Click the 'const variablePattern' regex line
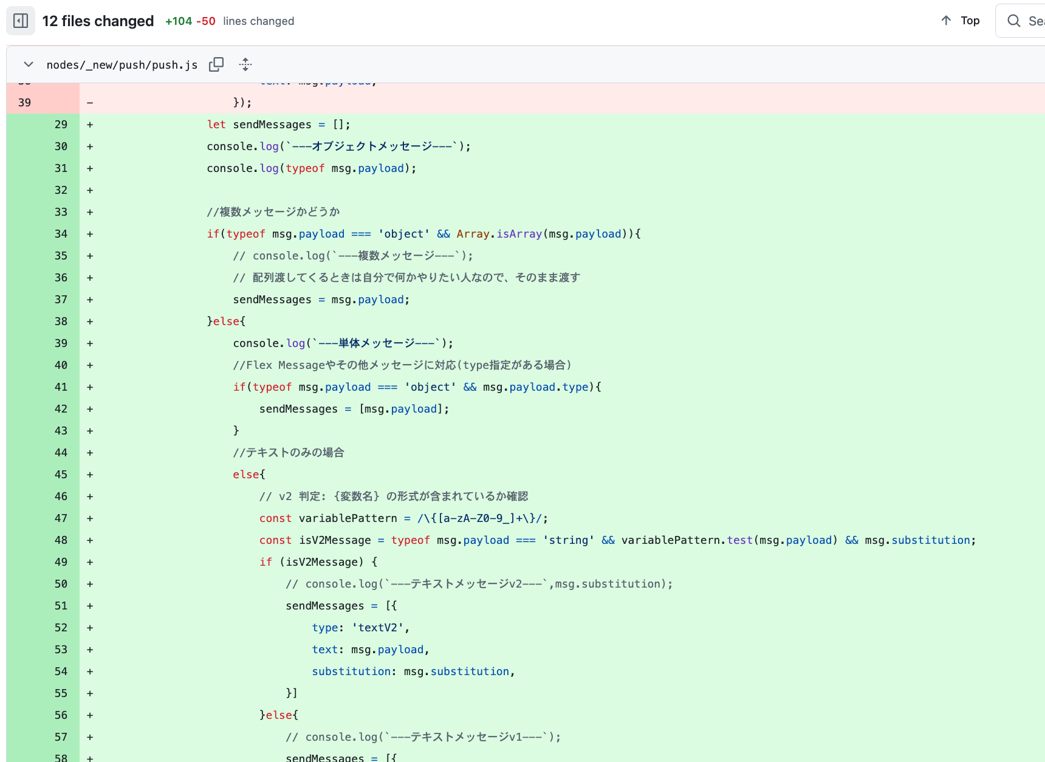 [403, 518]
